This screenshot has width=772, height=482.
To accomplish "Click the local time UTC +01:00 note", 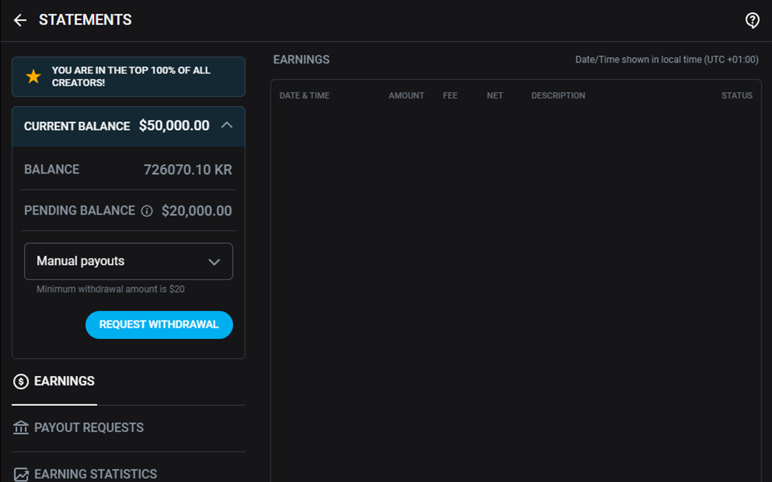I will 666,60.
